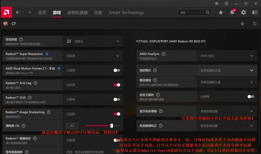The width and height of the screenshot is (261, 154).
Task: Show help for Radeon Chill
Action: pyautogui.click(x=30, y=97)
